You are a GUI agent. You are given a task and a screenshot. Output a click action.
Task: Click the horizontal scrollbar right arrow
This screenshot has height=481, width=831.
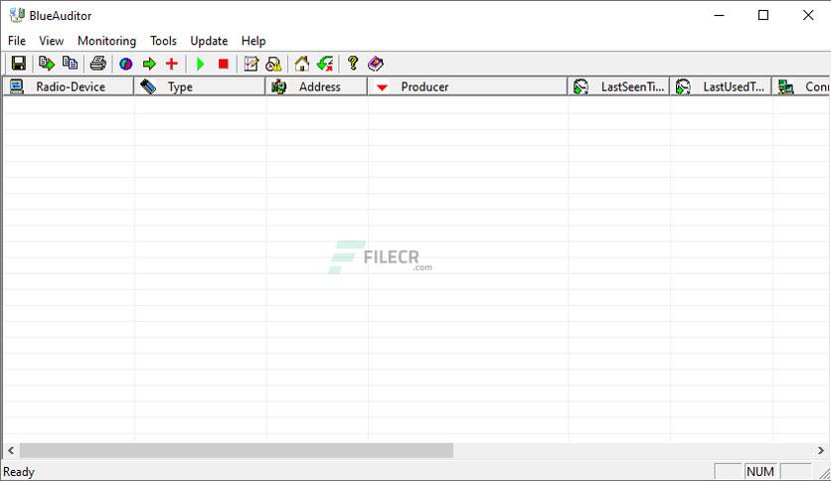820,451
